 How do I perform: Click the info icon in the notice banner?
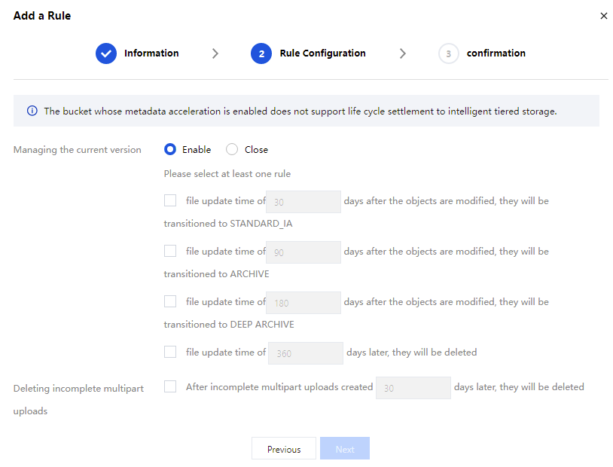[32, 111]
